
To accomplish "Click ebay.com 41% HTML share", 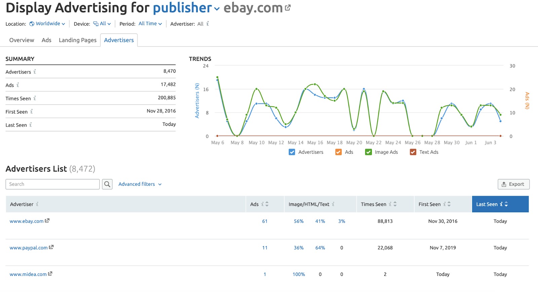I will 320,221.
